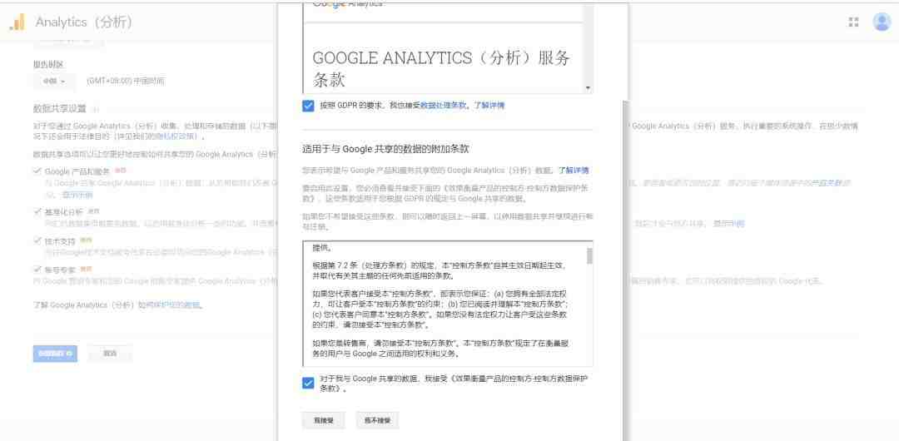899x441 pixels.
Task: Toggle the Google 产品和服务 sharing checkbox
Action: [37, 171]
